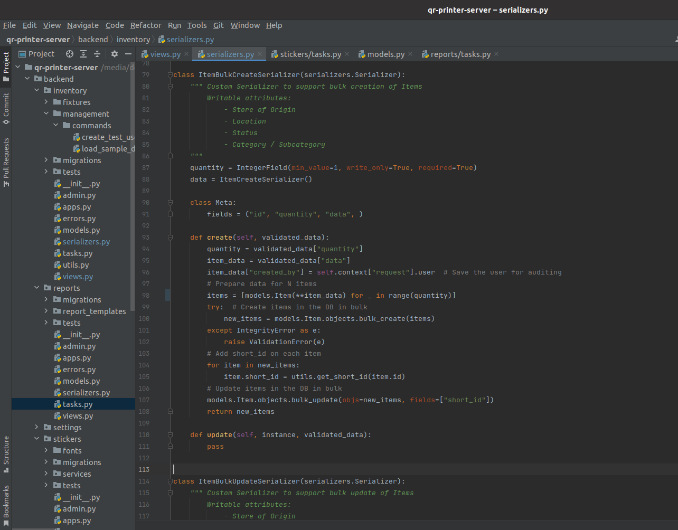Click the Collapse All icon in Project toolbar
Image resolution: width=678 pixels, height=530 pixels.
tap(97, 54)
